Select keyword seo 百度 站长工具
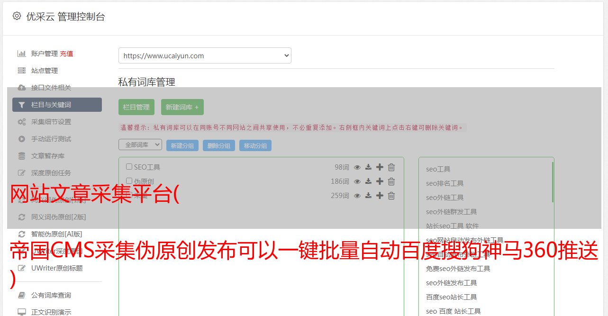The width and height of the screenshot is (608, 316). (453, 311)
